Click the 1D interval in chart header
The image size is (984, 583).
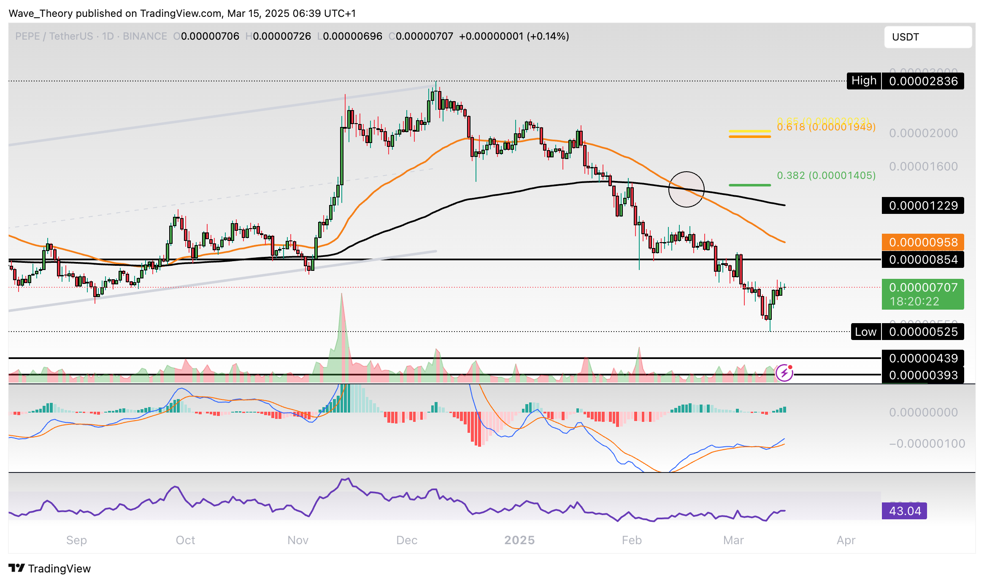click(108, 36)
